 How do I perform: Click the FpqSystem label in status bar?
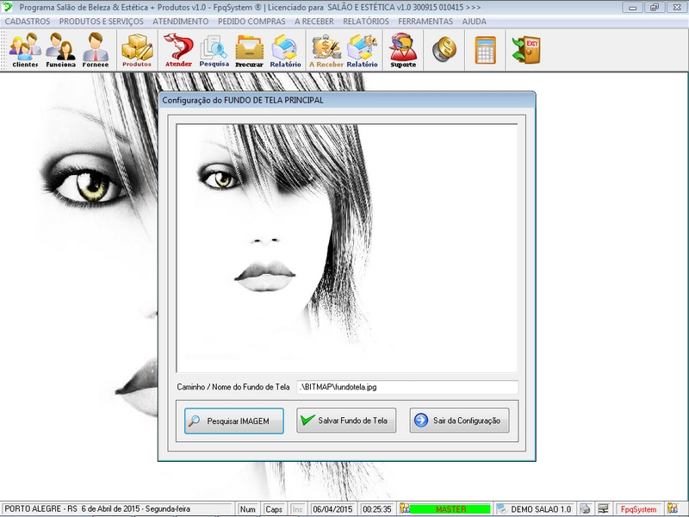coord(638,509)
